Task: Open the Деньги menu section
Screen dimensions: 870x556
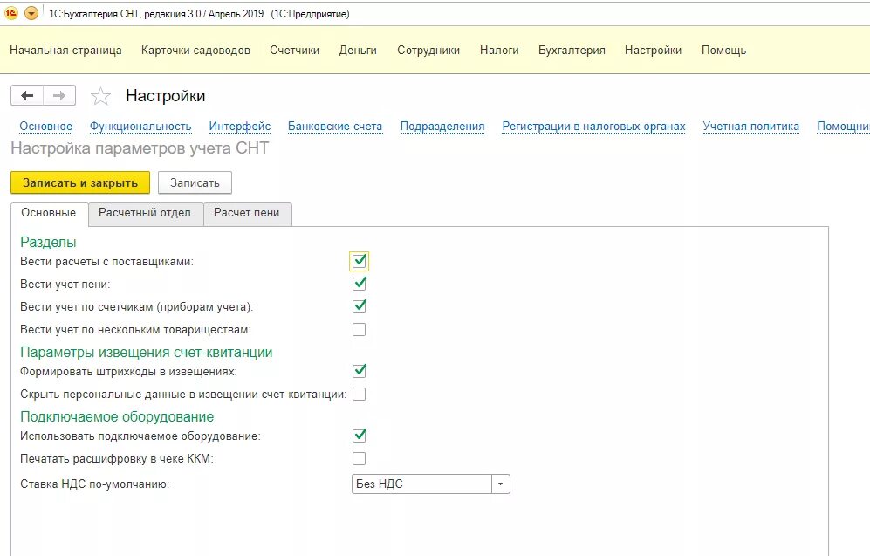Action: tap(358, 51)
